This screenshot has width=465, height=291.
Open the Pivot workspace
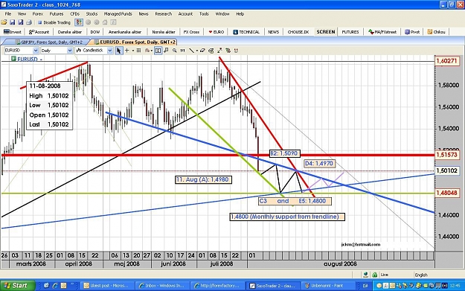click(x=412, y=32)
